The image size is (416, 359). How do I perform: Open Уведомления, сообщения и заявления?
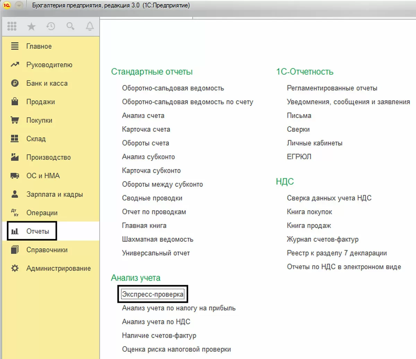coord(348,102)
